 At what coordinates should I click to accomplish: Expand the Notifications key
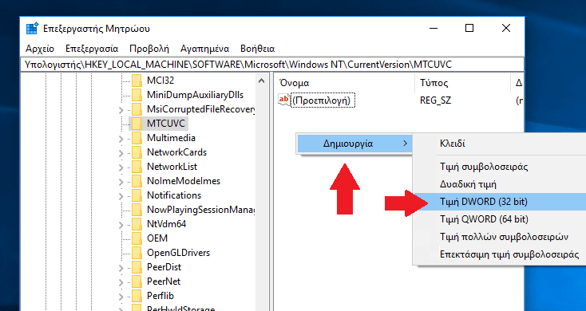[x=121, y=196]
